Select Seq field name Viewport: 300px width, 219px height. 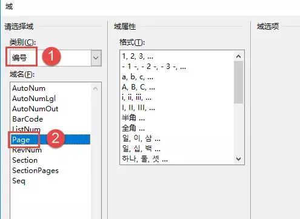point(19,181)
